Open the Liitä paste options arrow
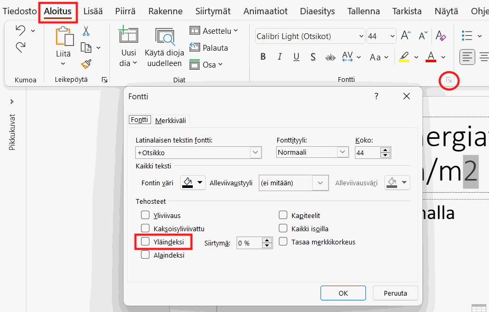The width and height of the screenshot is (489, 312). click(x=63, y=64)
